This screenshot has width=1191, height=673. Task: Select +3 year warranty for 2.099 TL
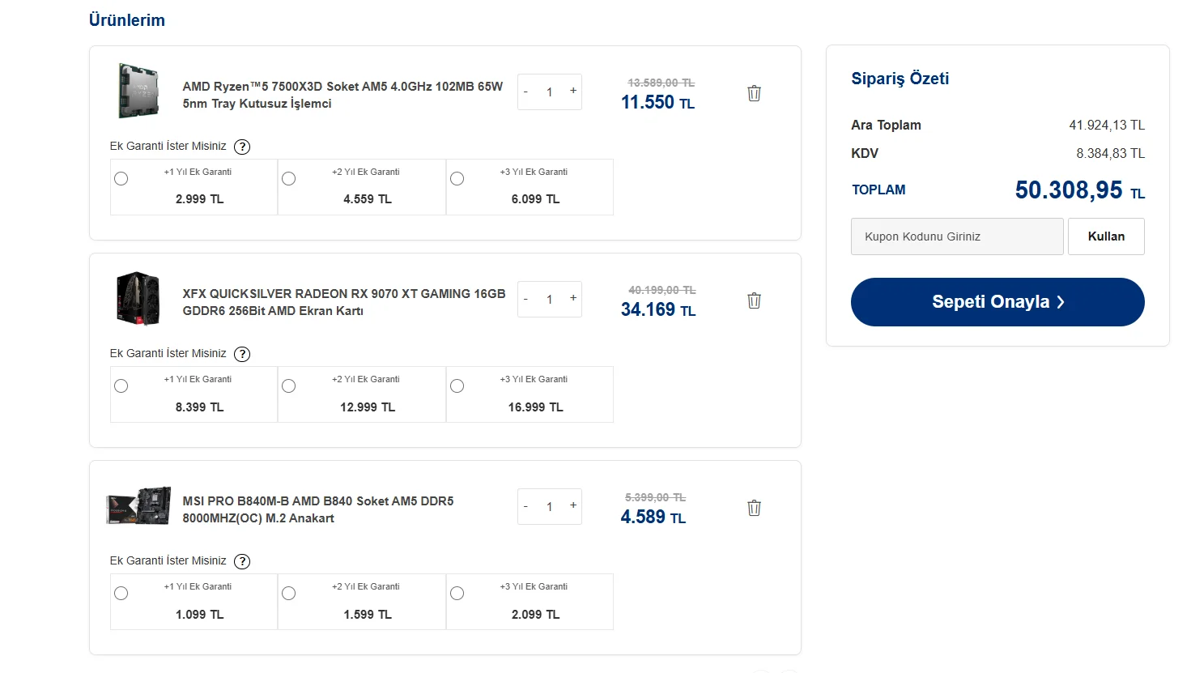pyautogui.click(x=457, y=594)
